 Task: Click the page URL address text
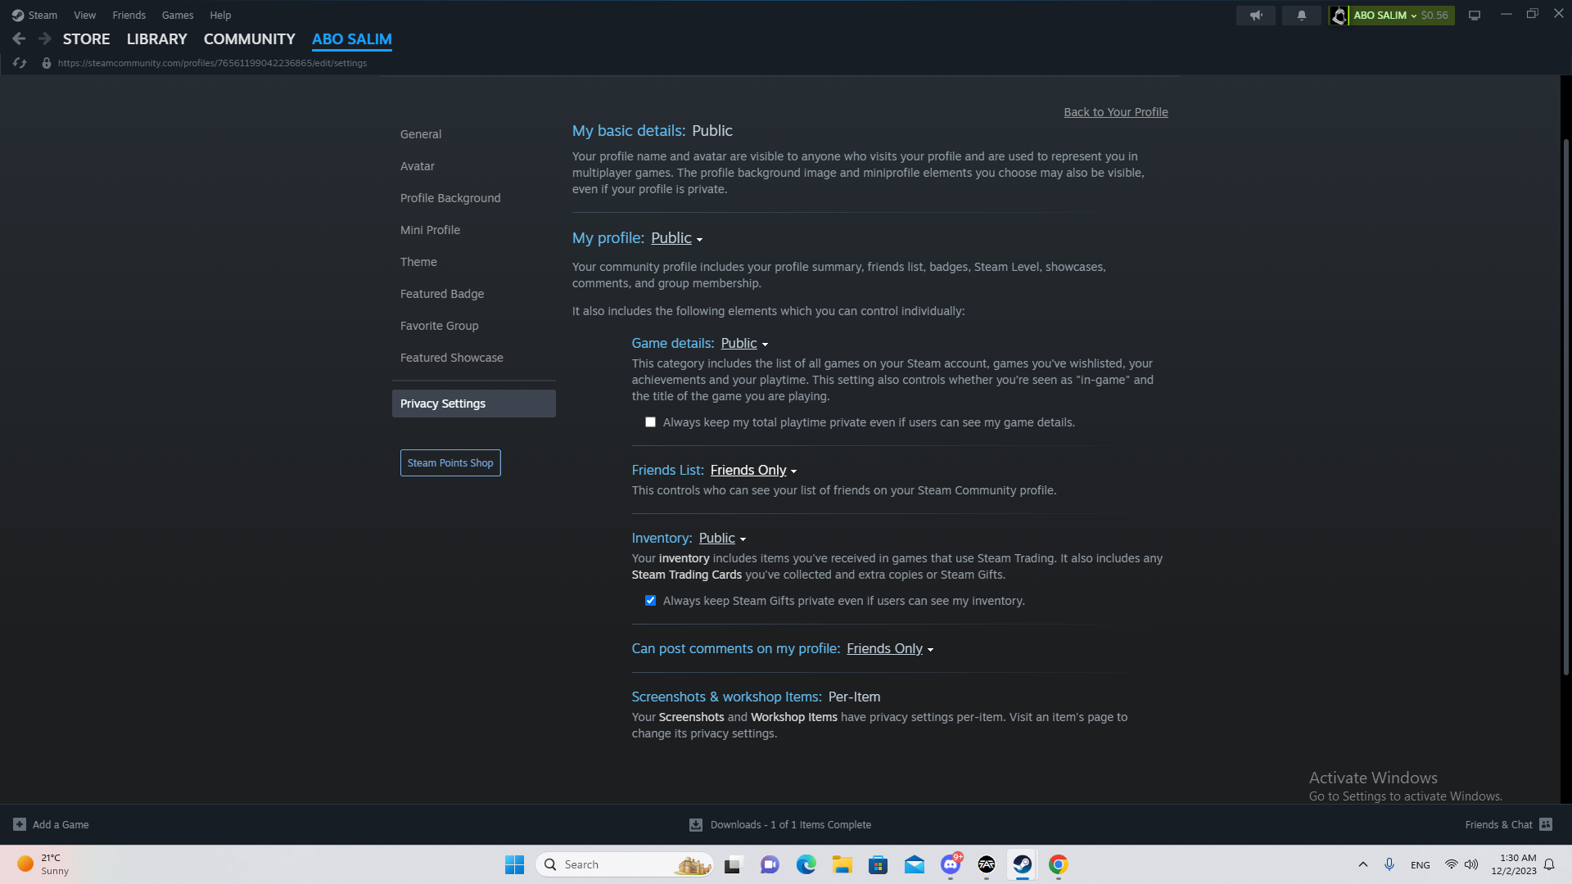(x=212, y=63)
